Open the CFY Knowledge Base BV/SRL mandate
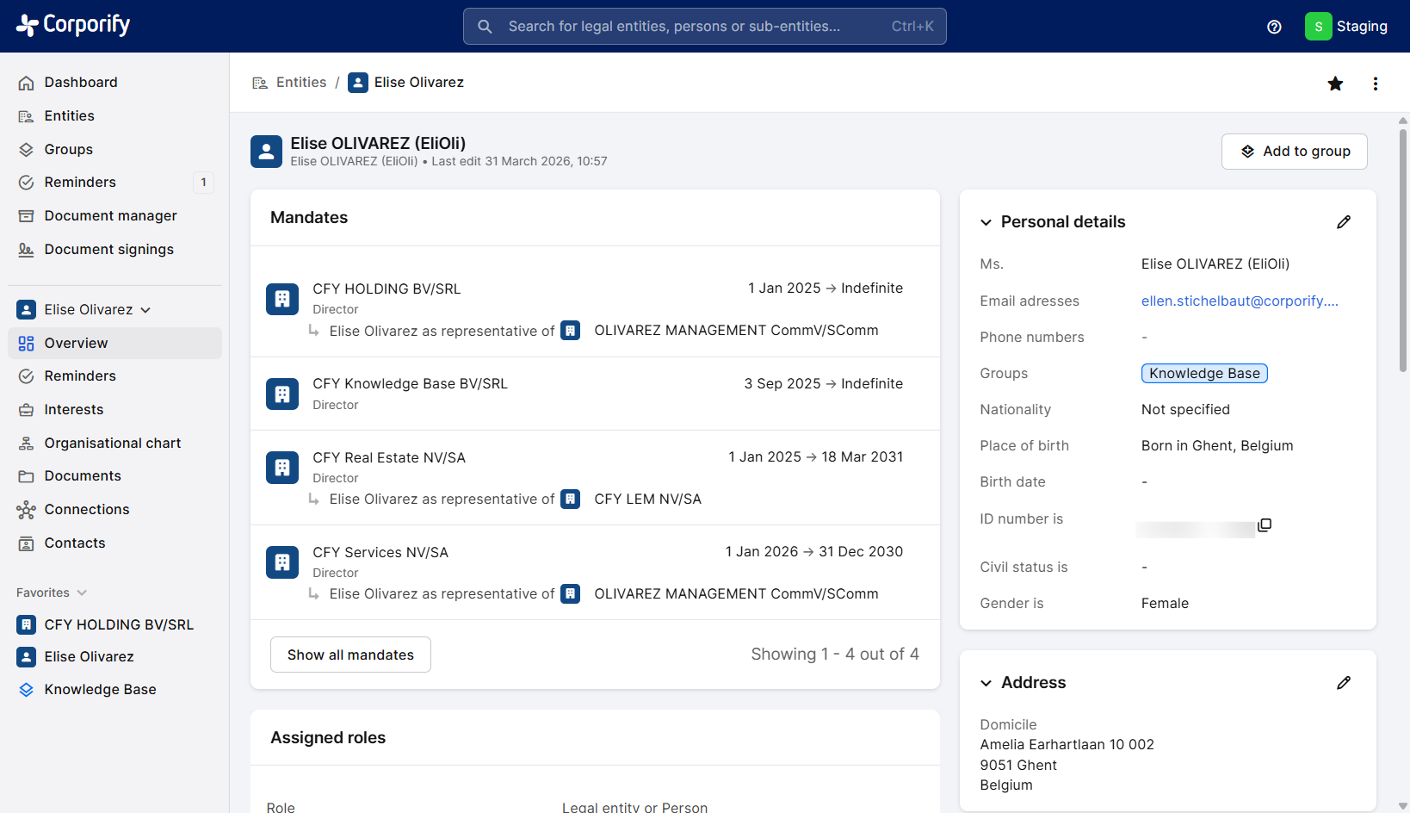The height and width of the screenshot is (813, 1410). point(410,384)
